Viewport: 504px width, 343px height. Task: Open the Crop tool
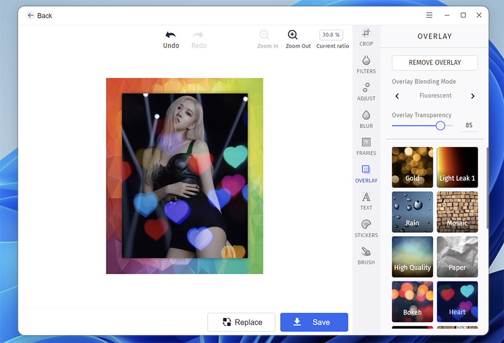point(366,37)
